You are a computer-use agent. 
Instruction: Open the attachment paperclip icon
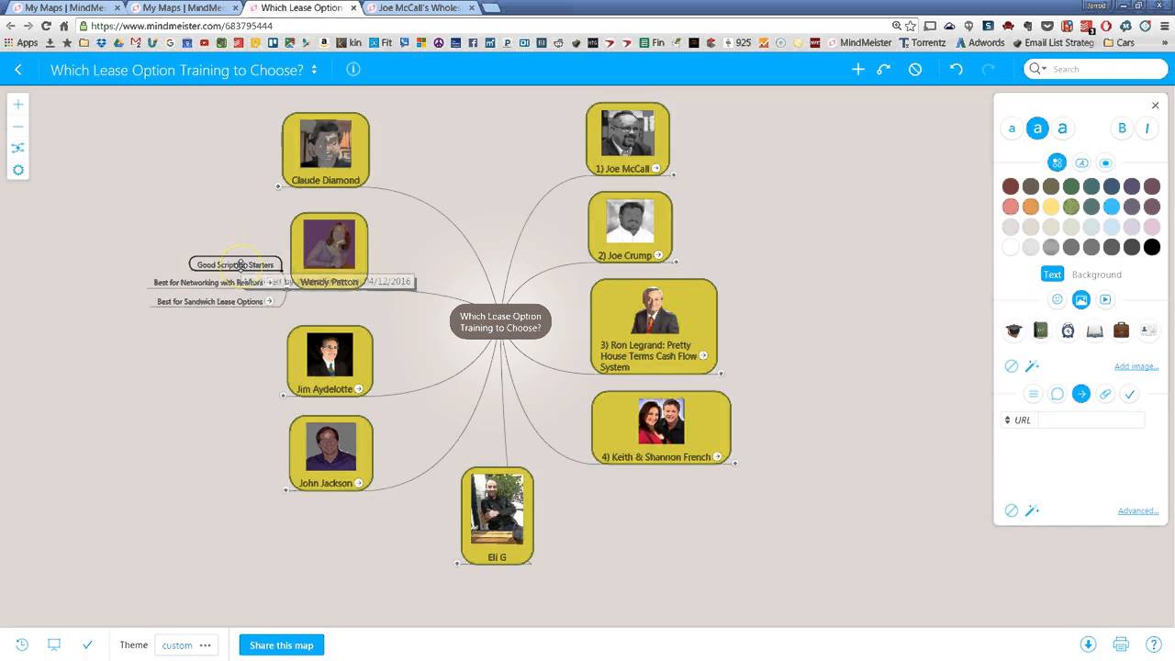coord(1105,394)
